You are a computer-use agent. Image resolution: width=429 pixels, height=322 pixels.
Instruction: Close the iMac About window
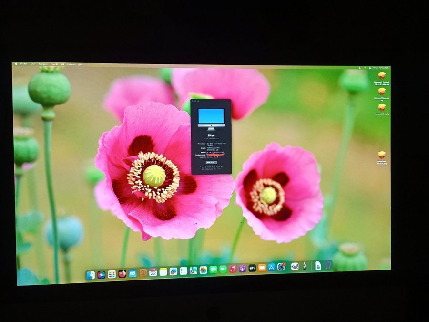(x=192, y=101)
